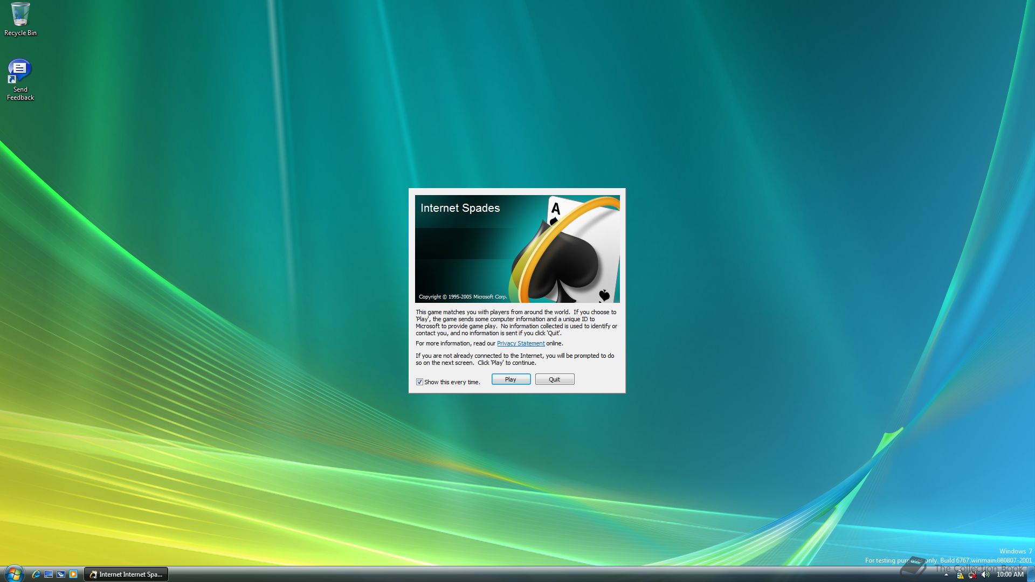Click the disconnected network tray icon
The width and height of the screenshot is (1035, 582).
coord(972,575)
